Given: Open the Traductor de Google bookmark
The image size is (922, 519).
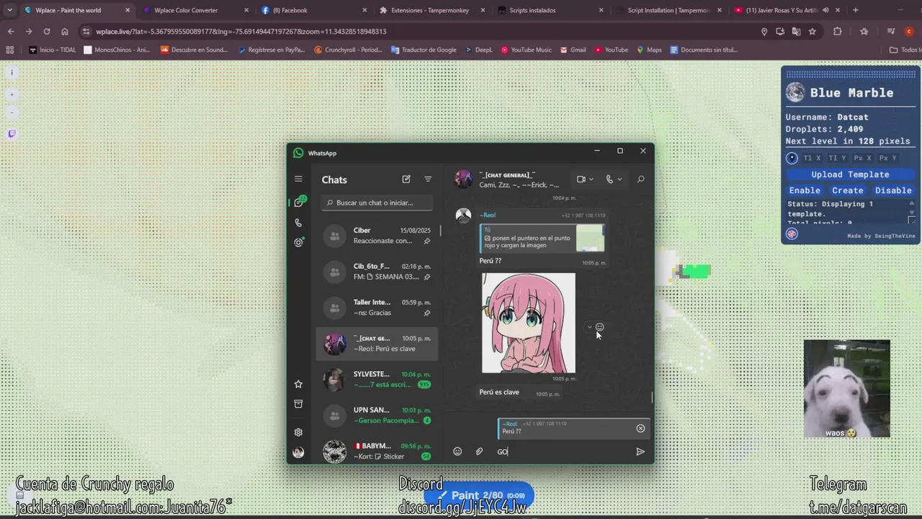Looking at the screenshot, I should pos(424,50).
